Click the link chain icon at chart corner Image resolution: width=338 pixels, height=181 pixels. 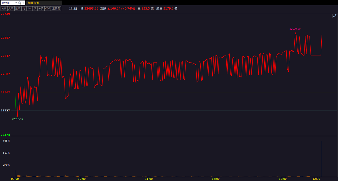point(335,16)
